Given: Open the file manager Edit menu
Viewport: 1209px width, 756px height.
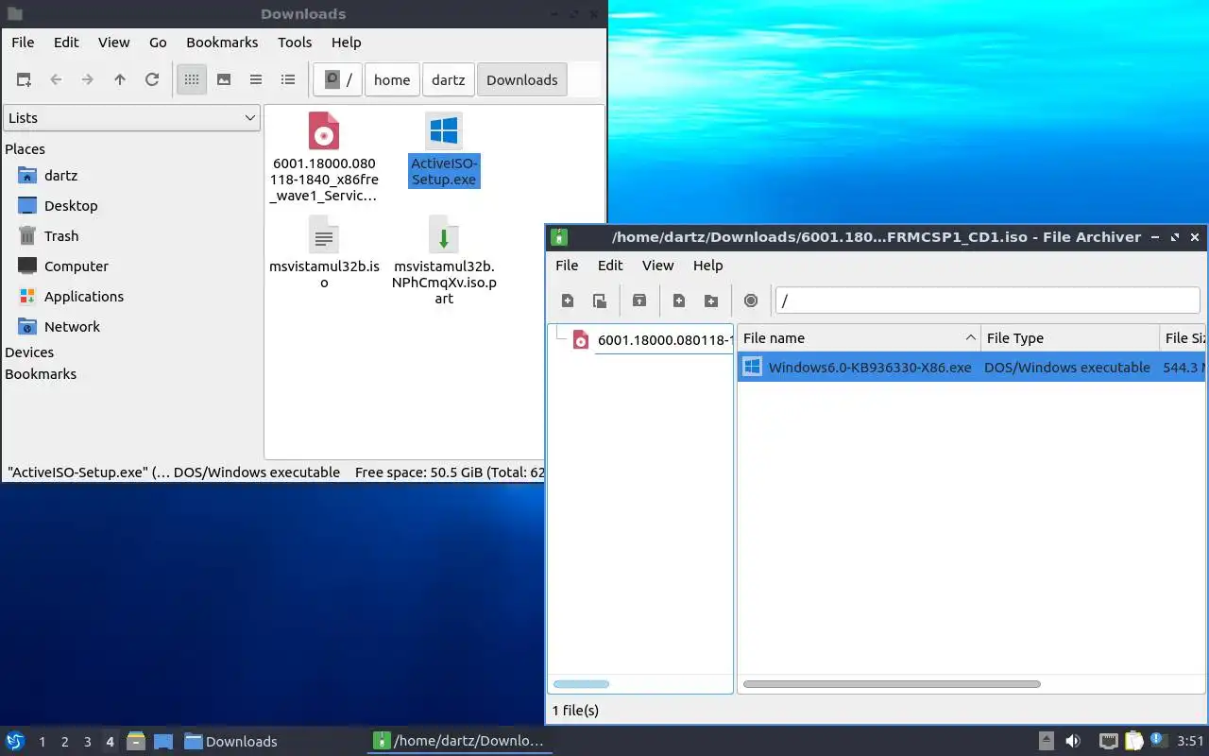Looking at the screenshot, I should [x=66, y=43].
